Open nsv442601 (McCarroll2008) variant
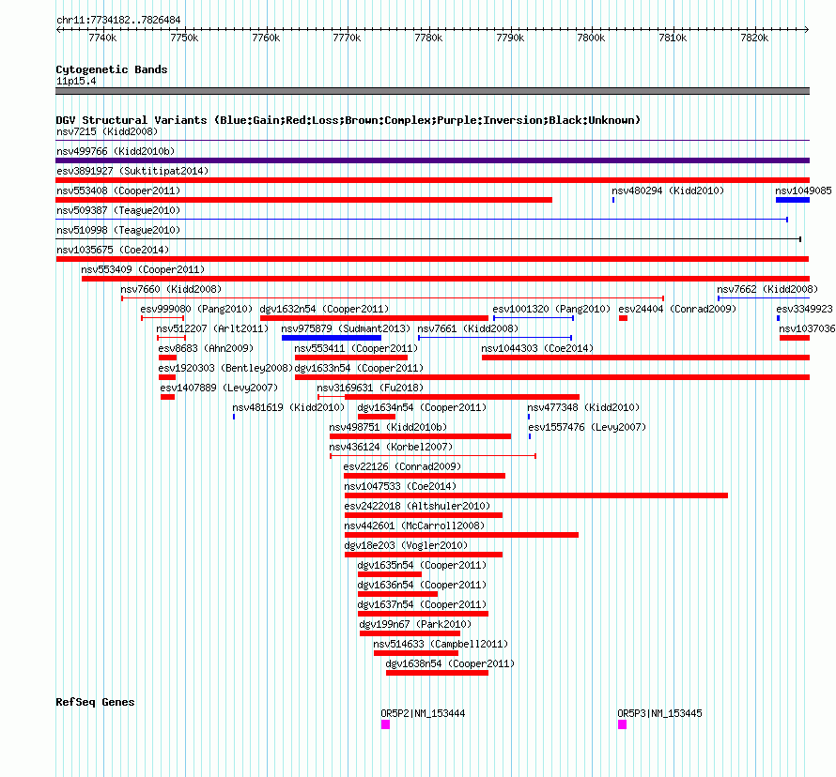Image resolution: width=836 pixels, height=777 pixels. click(x=415, y=526)
